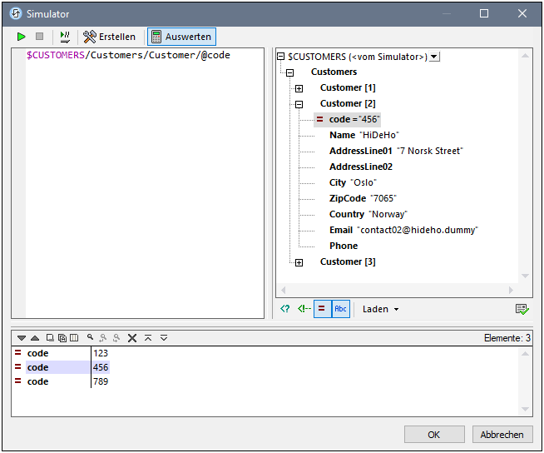Image resolution: width=544 pixels, height=453 pixels.
Task: Click the validate icon with green checkmark
Action: click(522, 309)
